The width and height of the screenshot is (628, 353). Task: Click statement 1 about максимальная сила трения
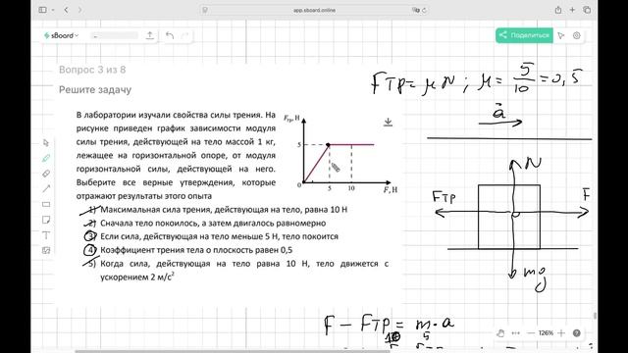[224, 209]
